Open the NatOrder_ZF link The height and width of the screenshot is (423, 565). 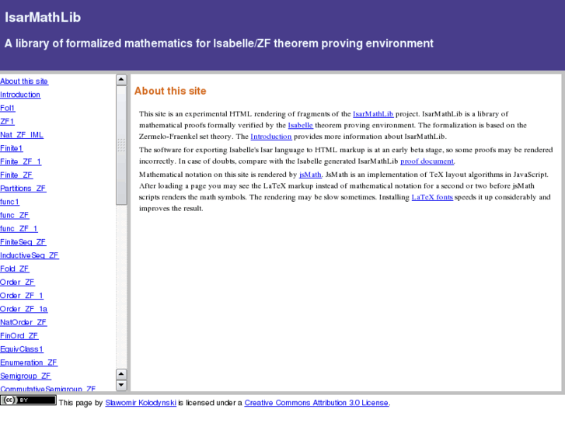(23, 322)
